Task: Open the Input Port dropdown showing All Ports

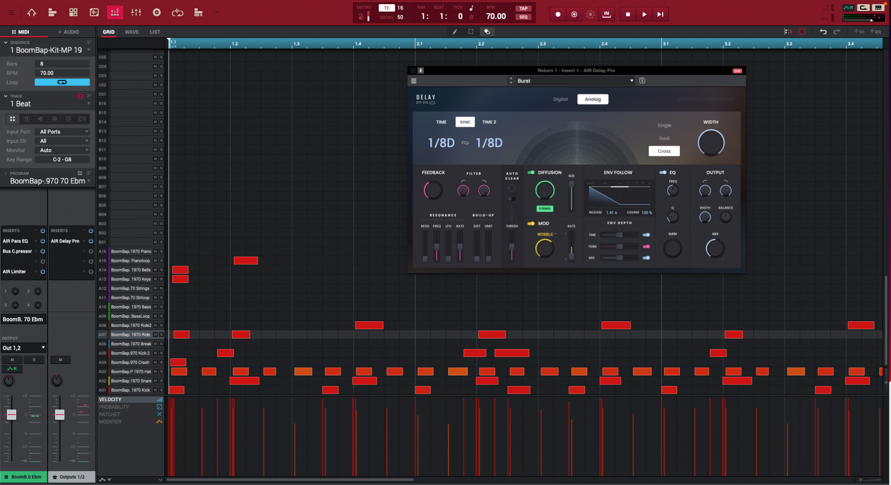Action: click(x=62, y=132)
